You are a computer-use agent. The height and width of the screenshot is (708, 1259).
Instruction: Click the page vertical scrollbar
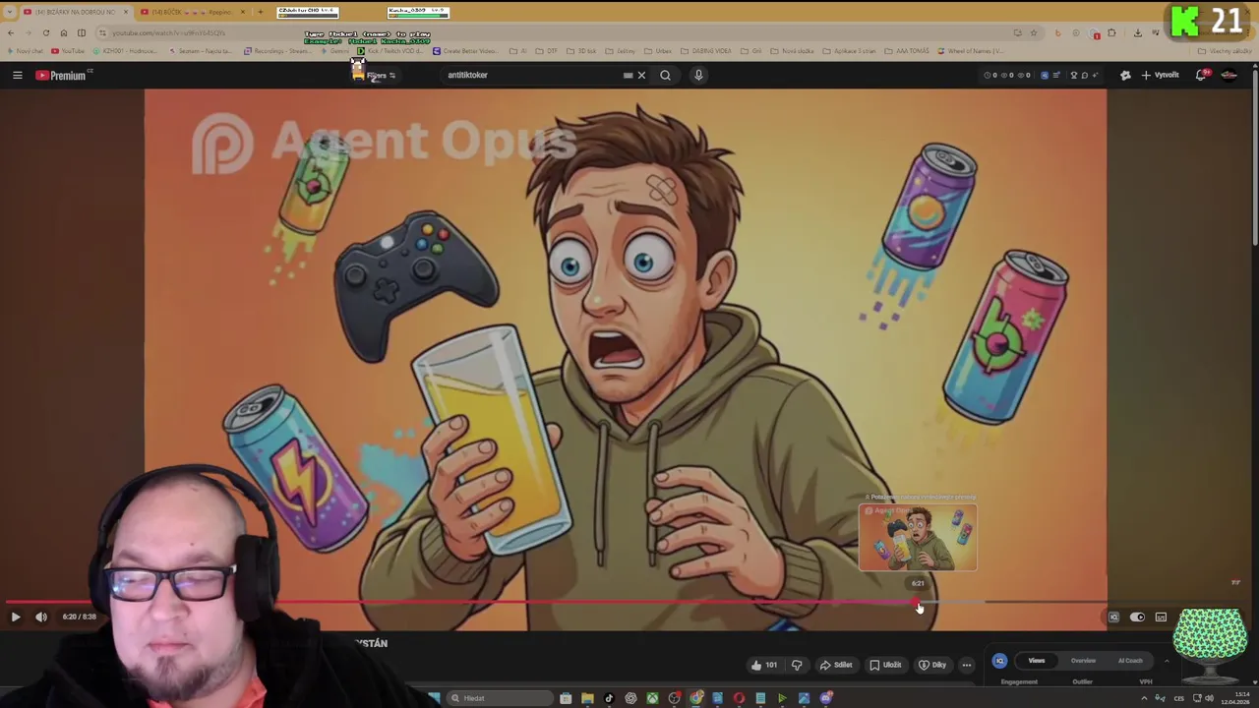[1254, 157]
